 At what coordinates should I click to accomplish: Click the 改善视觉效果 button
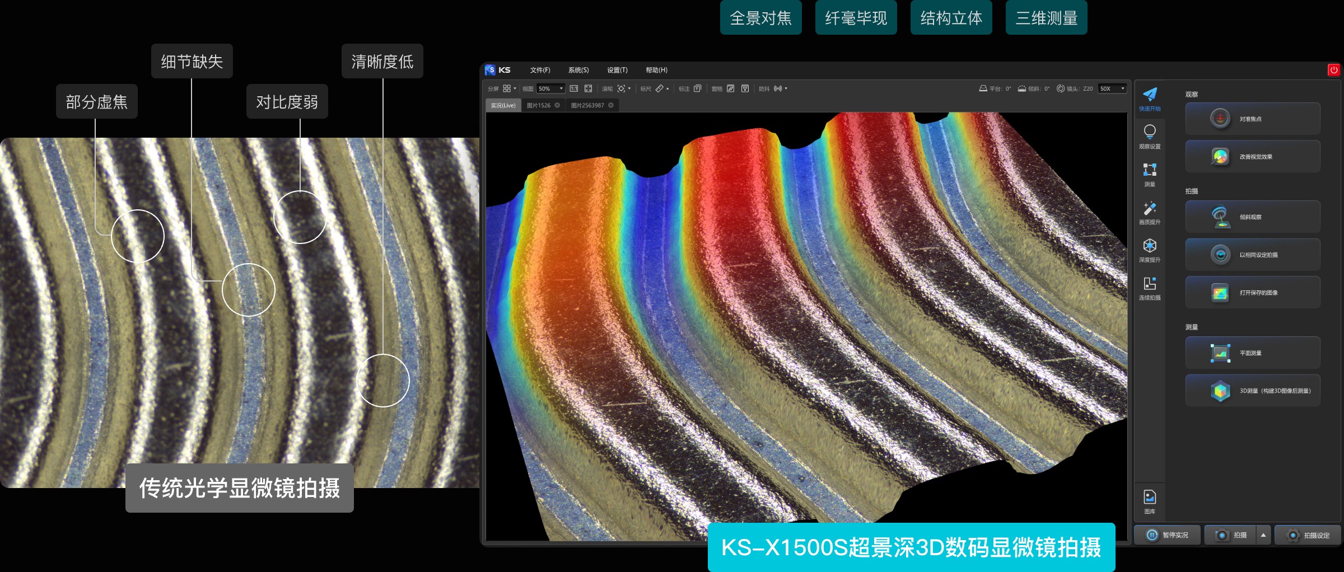point(1253,157)
